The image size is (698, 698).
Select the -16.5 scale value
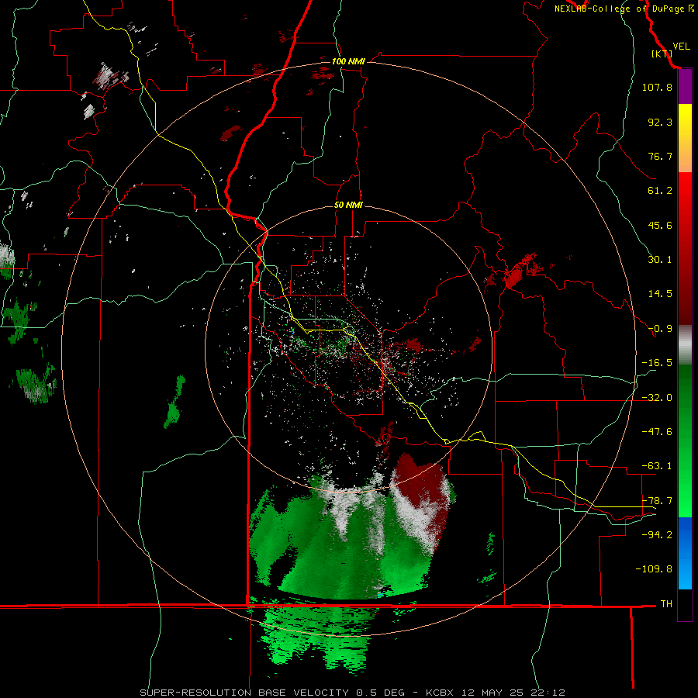(x=657, y=363)
